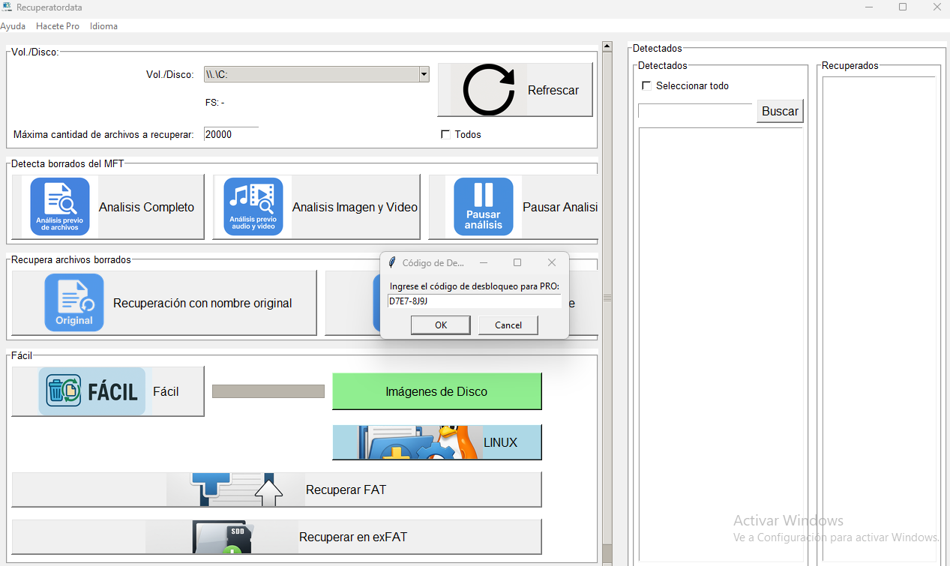Click the Recuperar FAT label text

point(346,490)
